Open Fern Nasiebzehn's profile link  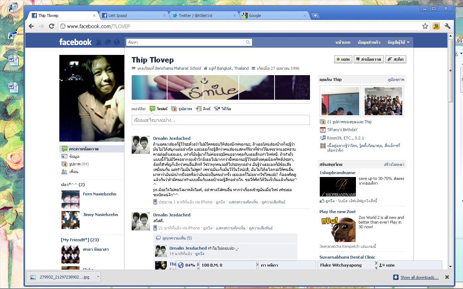(99, 194)
